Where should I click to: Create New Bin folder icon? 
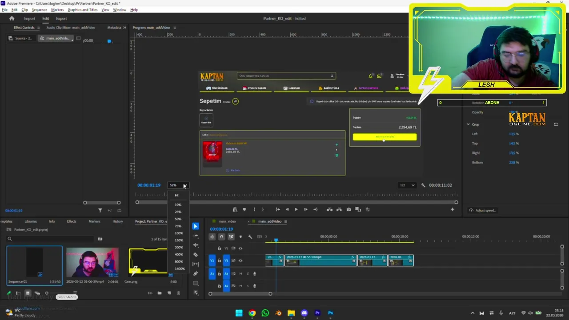pyautogui.click(x=160, y=293)
